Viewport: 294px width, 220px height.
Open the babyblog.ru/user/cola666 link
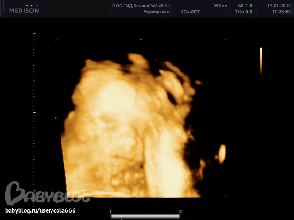click(x=41, y=210)
